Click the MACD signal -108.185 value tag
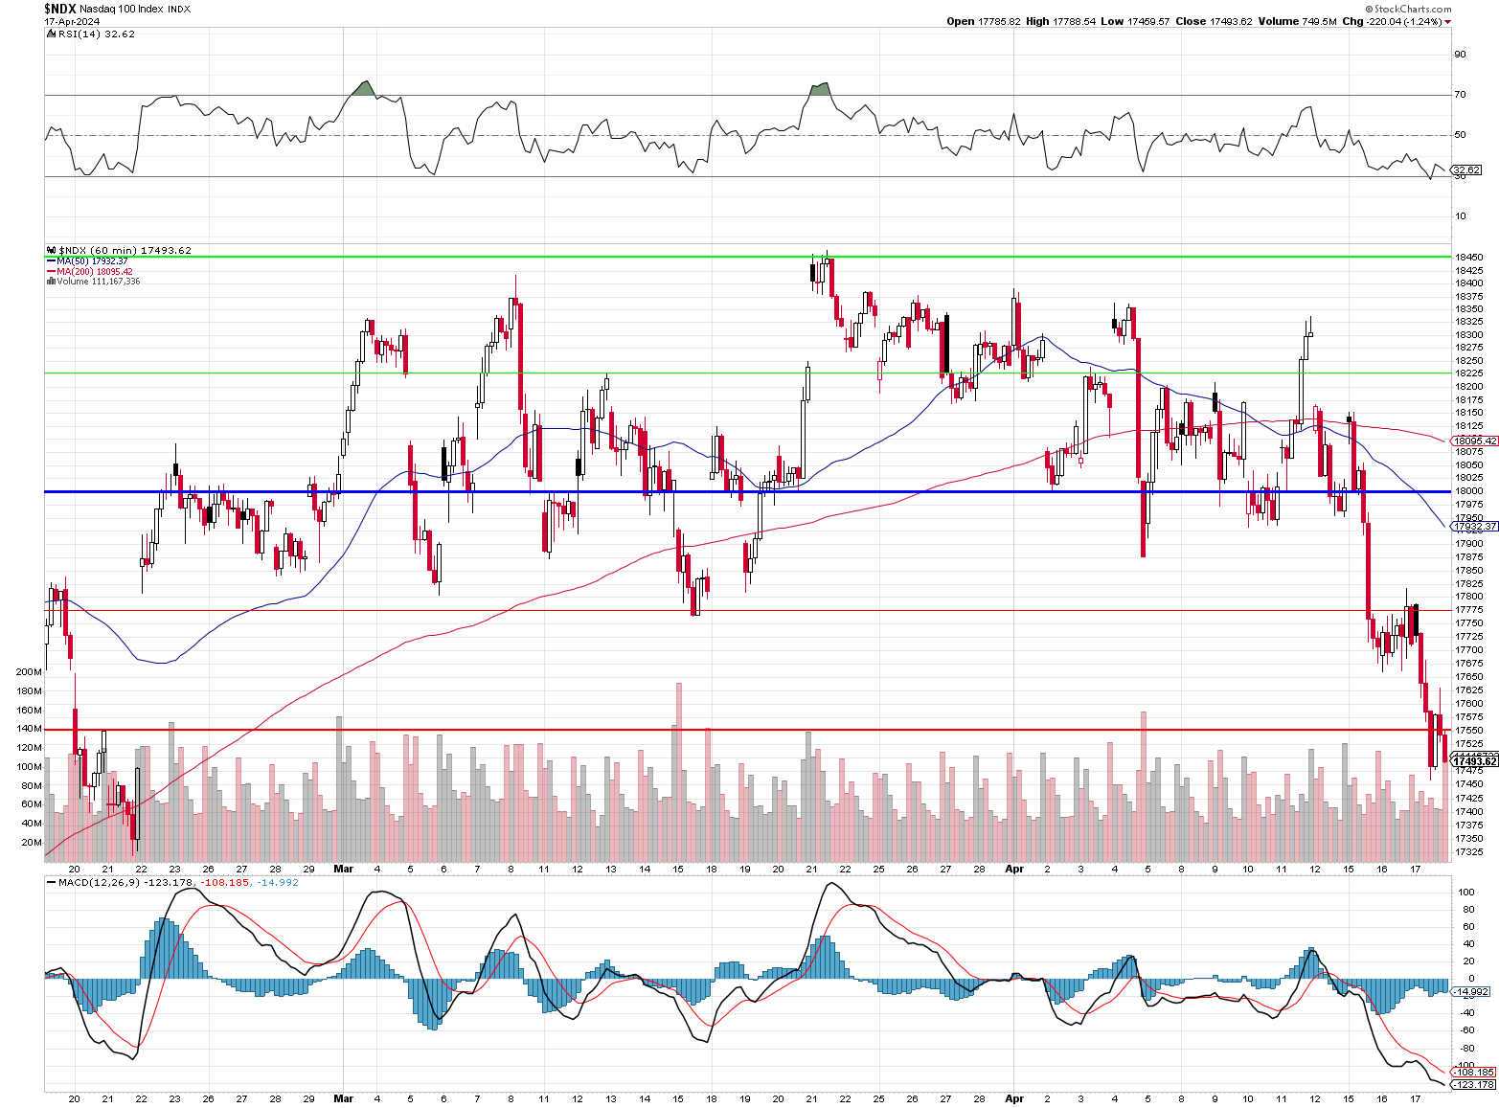The width and height of the screenshot is (1499, 1108). pyautogui.click(x=1474, y=1073)
